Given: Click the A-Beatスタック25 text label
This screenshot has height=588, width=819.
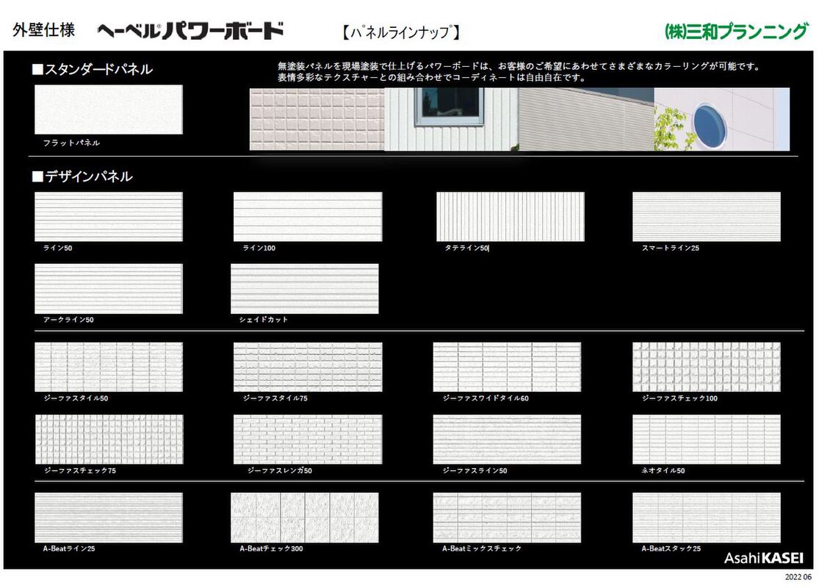Looking at the screenshot, I should point(671,549).
